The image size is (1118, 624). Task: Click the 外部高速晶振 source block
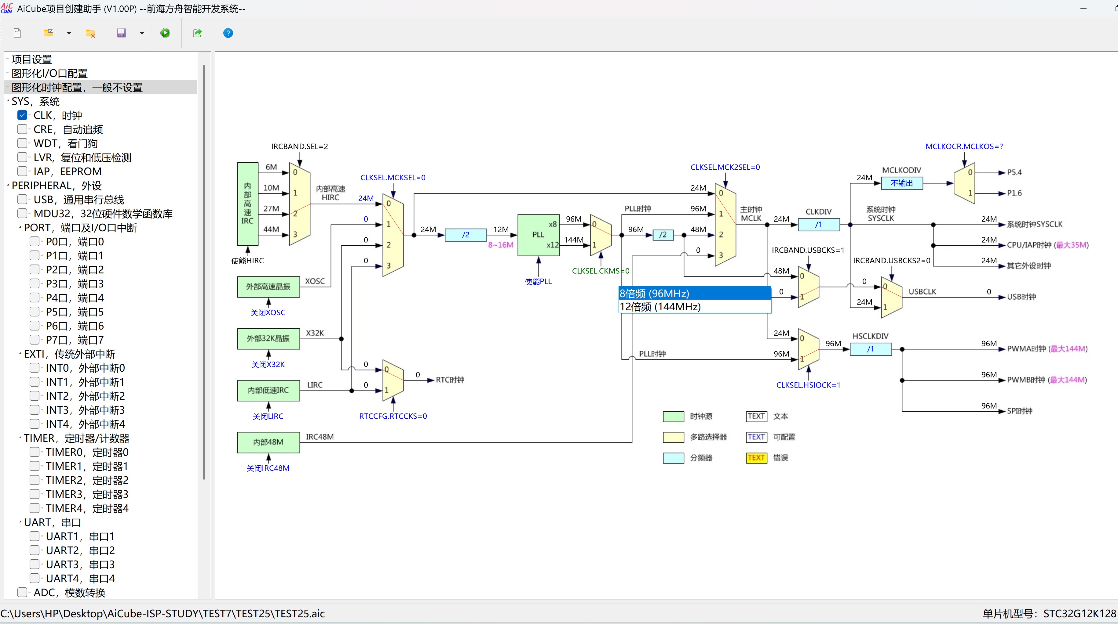point(268,287)
